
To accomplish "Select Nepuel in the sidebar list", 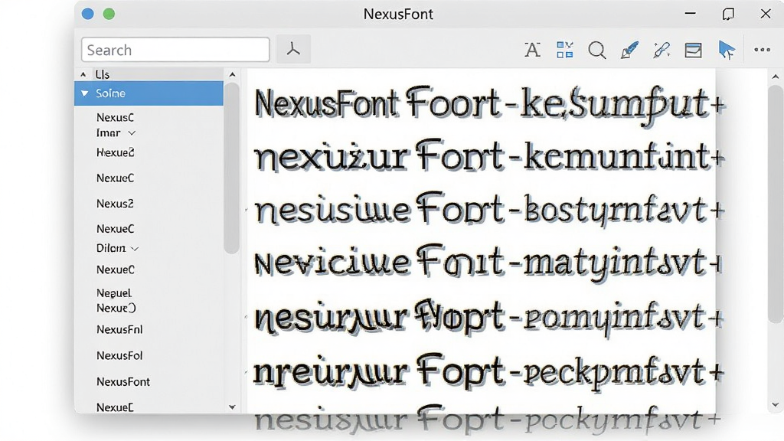I will (114, 293).
